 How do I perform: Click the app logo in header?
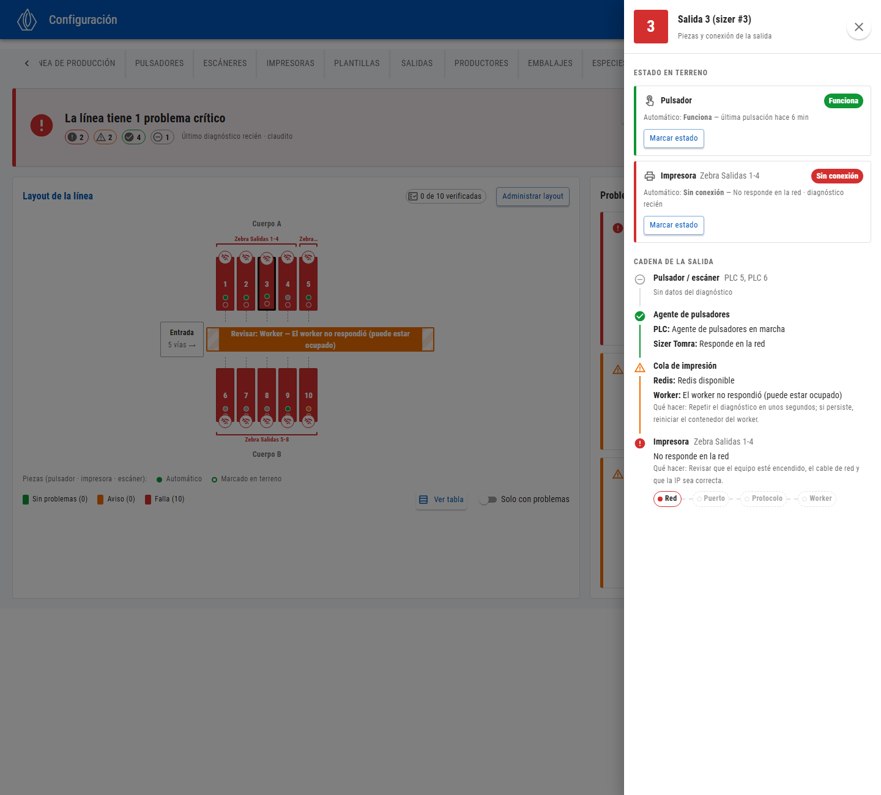27,20
